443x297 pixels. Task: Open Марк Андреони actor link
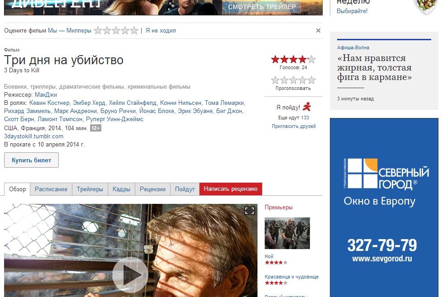coord(76,111)
